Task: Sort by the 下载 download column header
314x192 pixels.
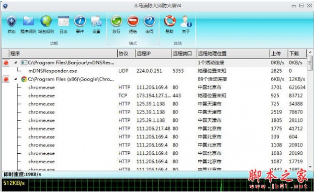Action: point(297,53)
